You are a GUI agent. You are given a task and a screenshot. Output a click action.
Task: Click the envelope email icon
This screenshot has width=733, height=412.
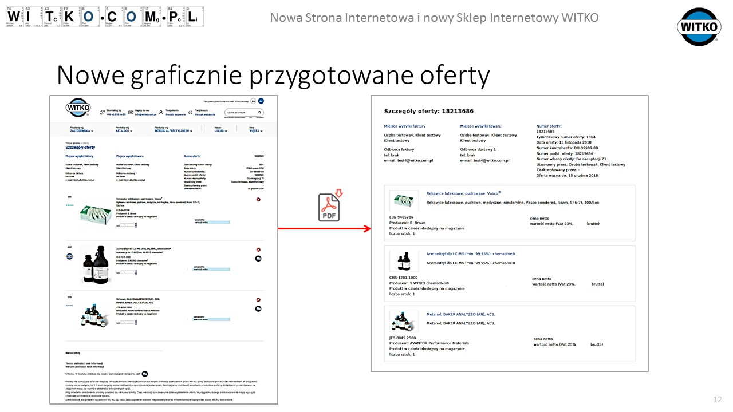click(131, 112)
